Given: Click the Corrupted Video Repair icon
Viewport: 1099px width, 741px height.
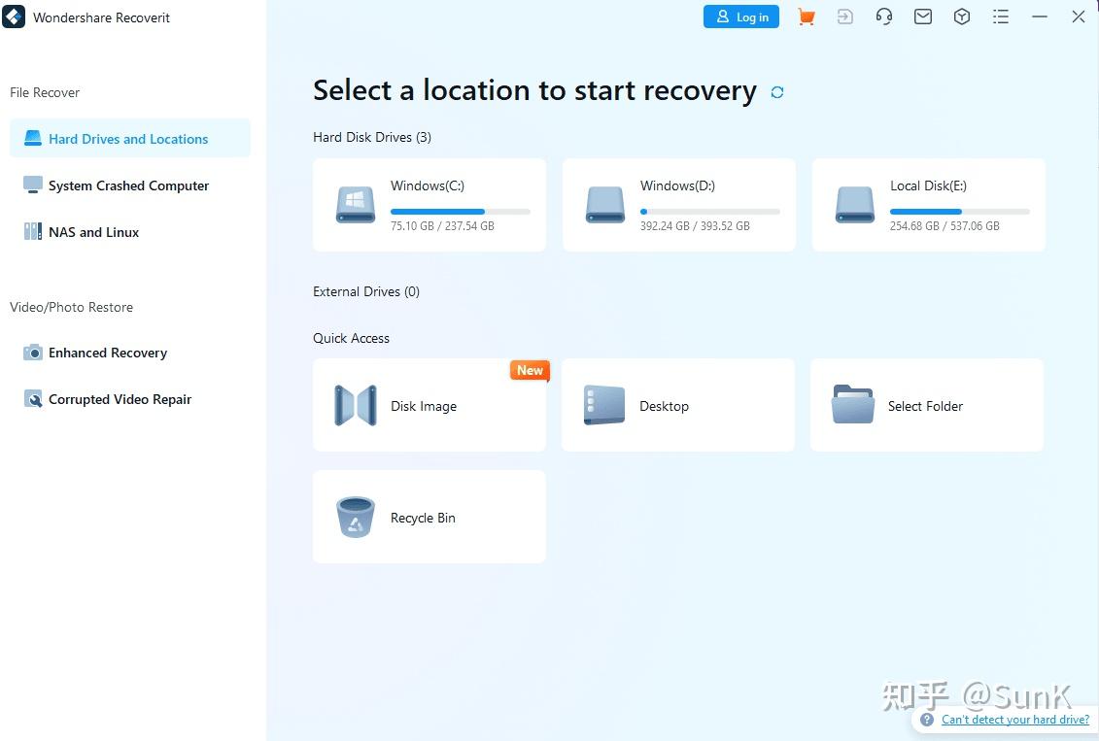Looking at the screenshot, I should 33,398.
